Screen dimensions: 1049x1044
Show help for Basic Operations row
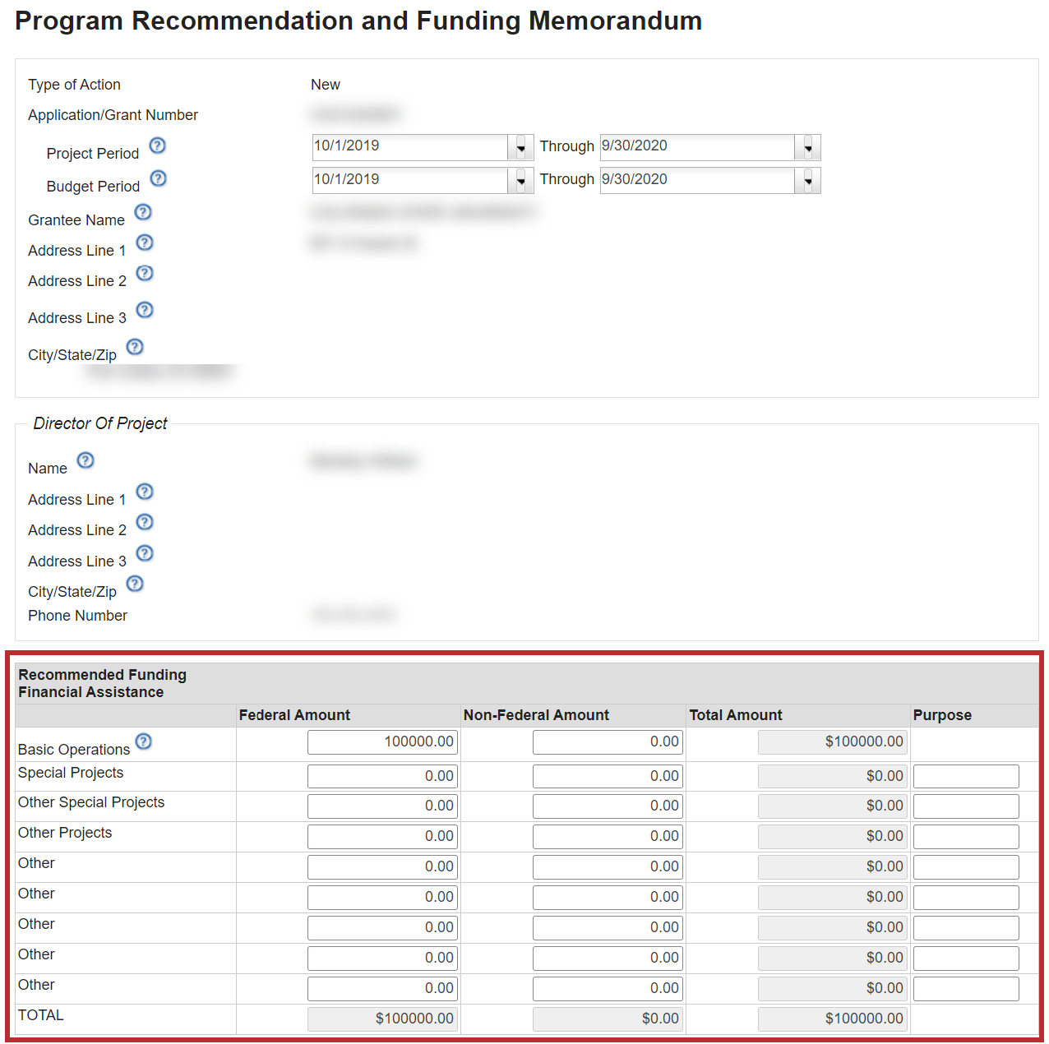(143, 741)
